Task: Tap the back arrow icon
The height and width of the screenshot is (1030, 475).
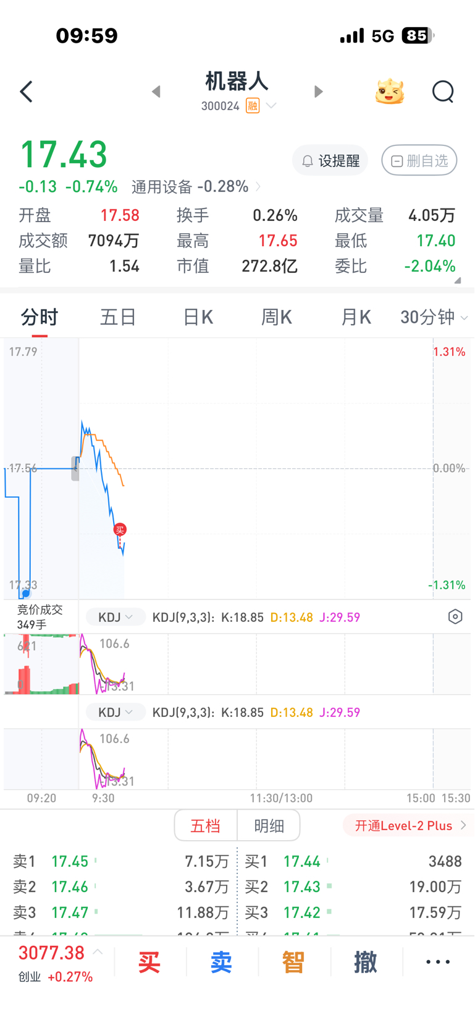Action: click(26, 92)
